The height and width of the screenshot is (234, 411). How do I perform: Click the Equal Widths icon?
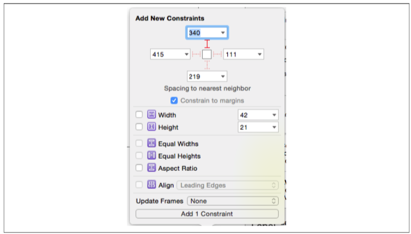click(x=151, y=144)
